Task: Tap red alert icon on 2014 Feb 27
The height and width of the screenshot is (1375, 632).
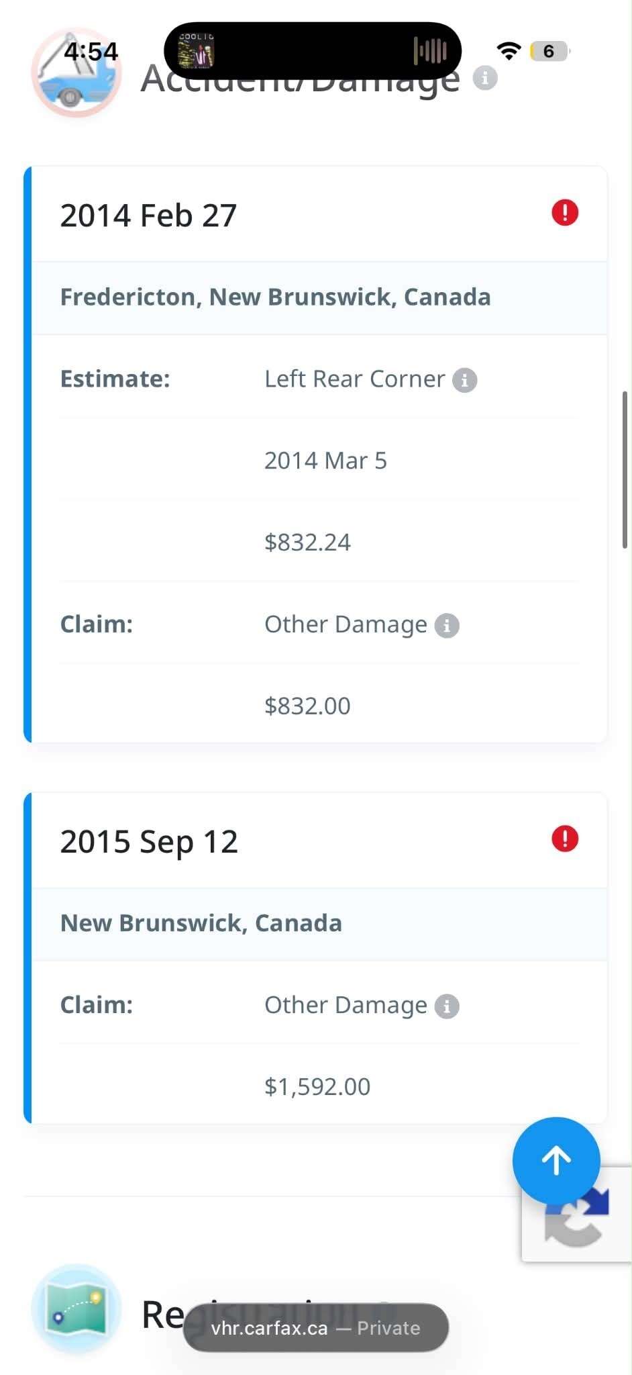Action: point(565,213)
